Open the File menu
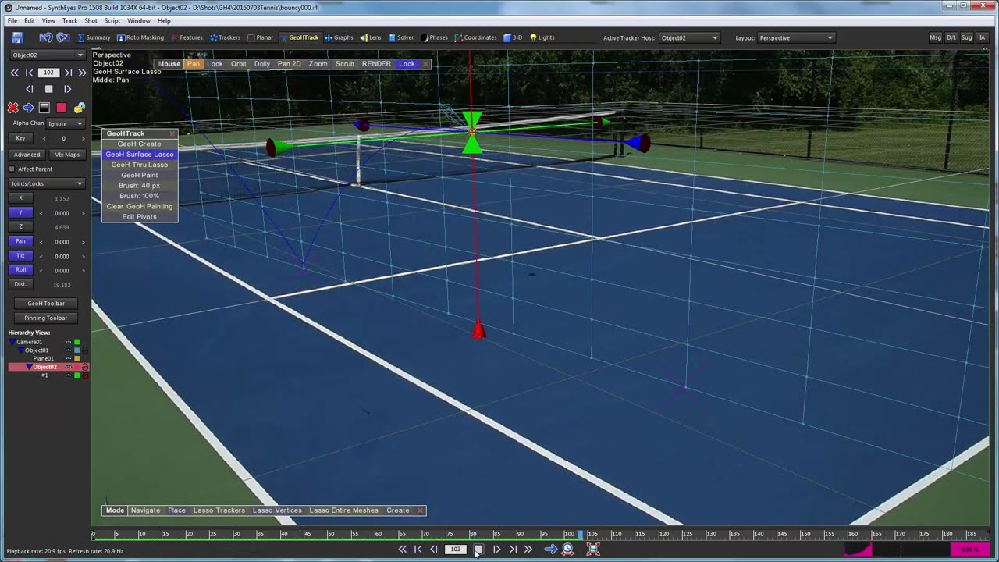This screenshot has width=999, height=562. click(x=12, y=20)
